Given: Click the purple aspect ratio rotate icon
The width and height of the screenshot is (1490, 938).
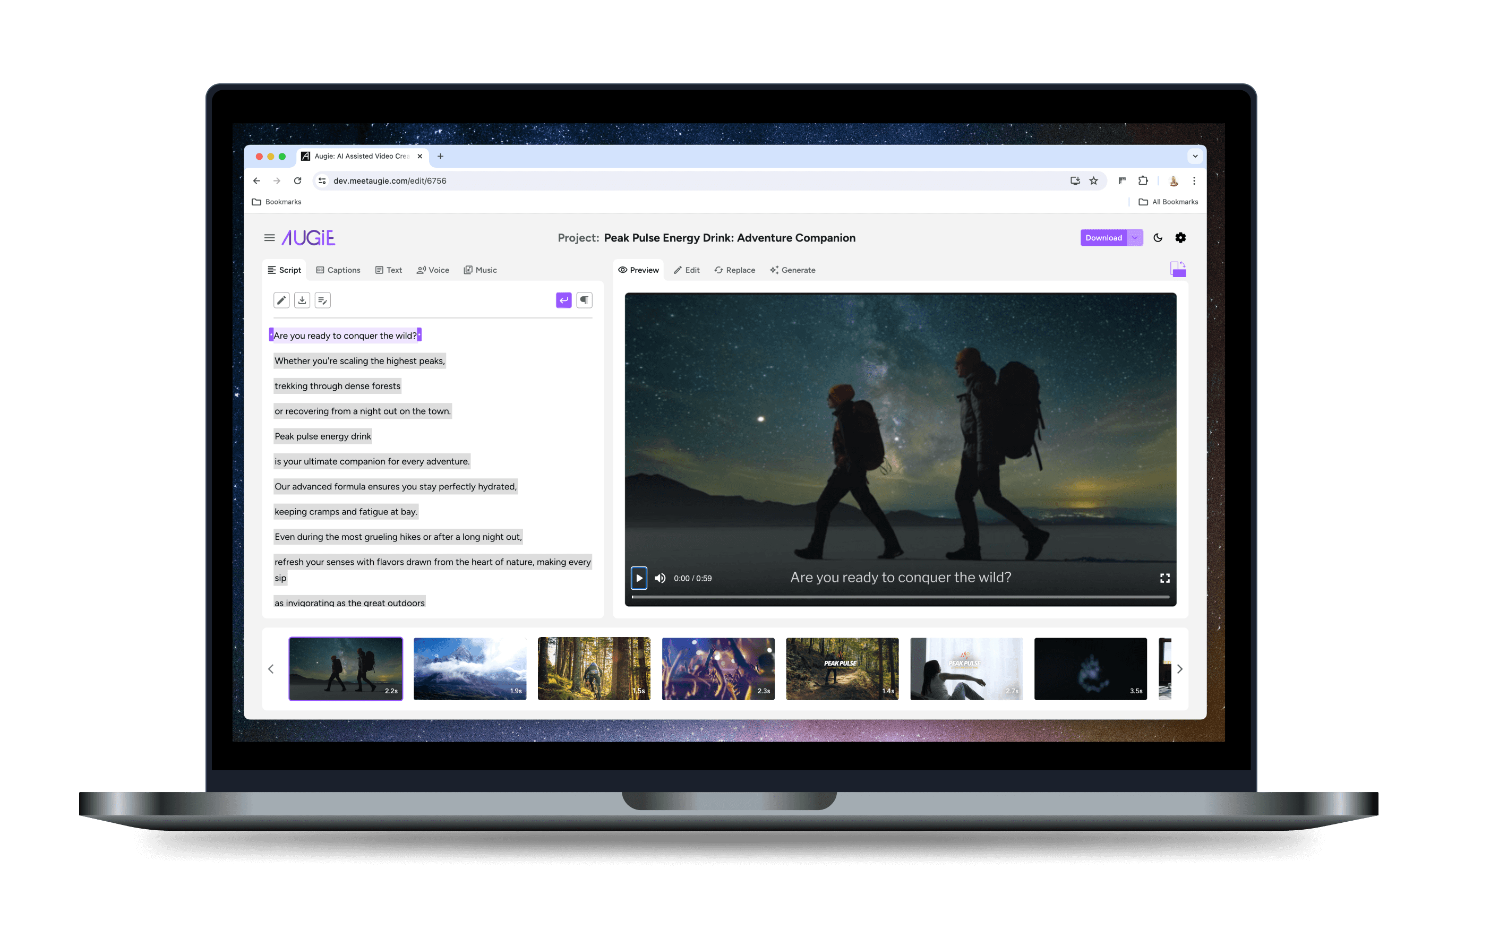Looking at the screenshot, I should (x=1178, y=269).
